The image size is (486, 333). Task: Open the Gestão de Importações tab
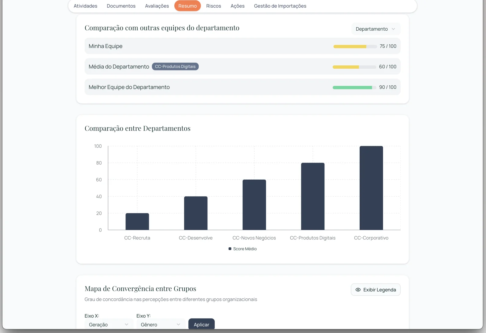pos(280,6)
